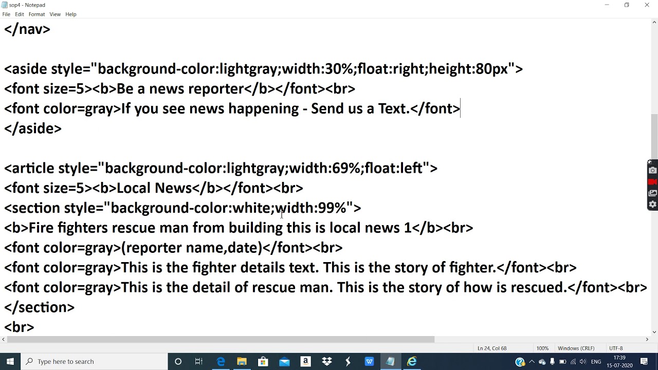The width and height of the screenshot is (658, 370).
Task: Click the Notepad title bar icon
Action: [x=5, y=5]
